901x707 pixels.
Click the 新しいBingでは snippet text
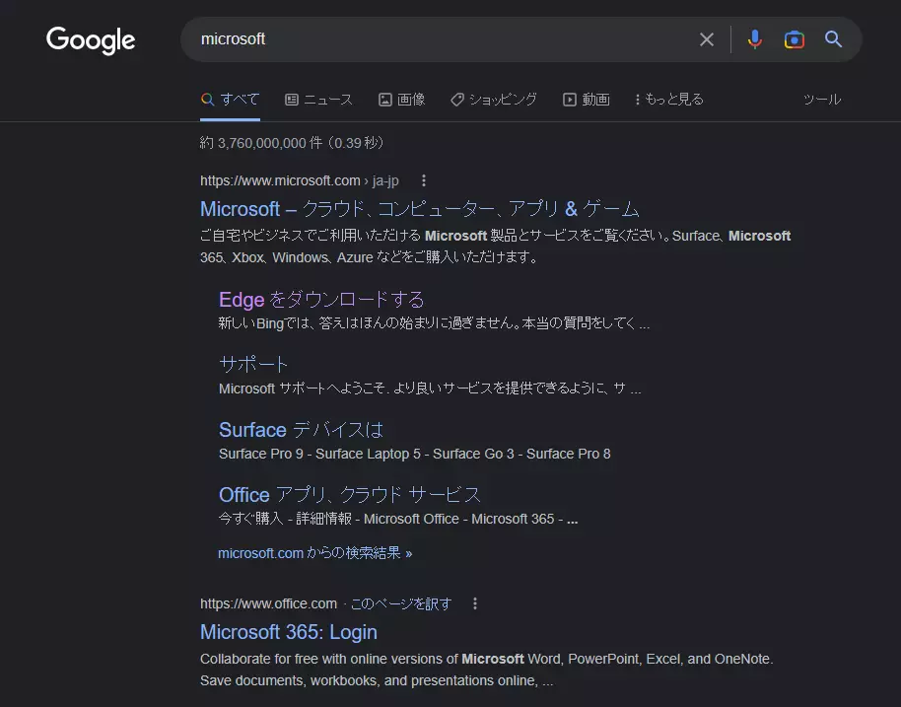click(434, 323)
